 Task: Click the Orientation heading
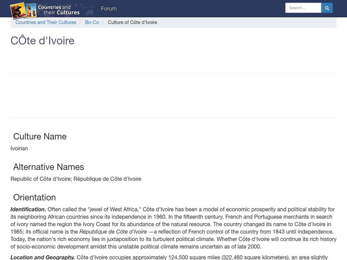coord(35,198)
